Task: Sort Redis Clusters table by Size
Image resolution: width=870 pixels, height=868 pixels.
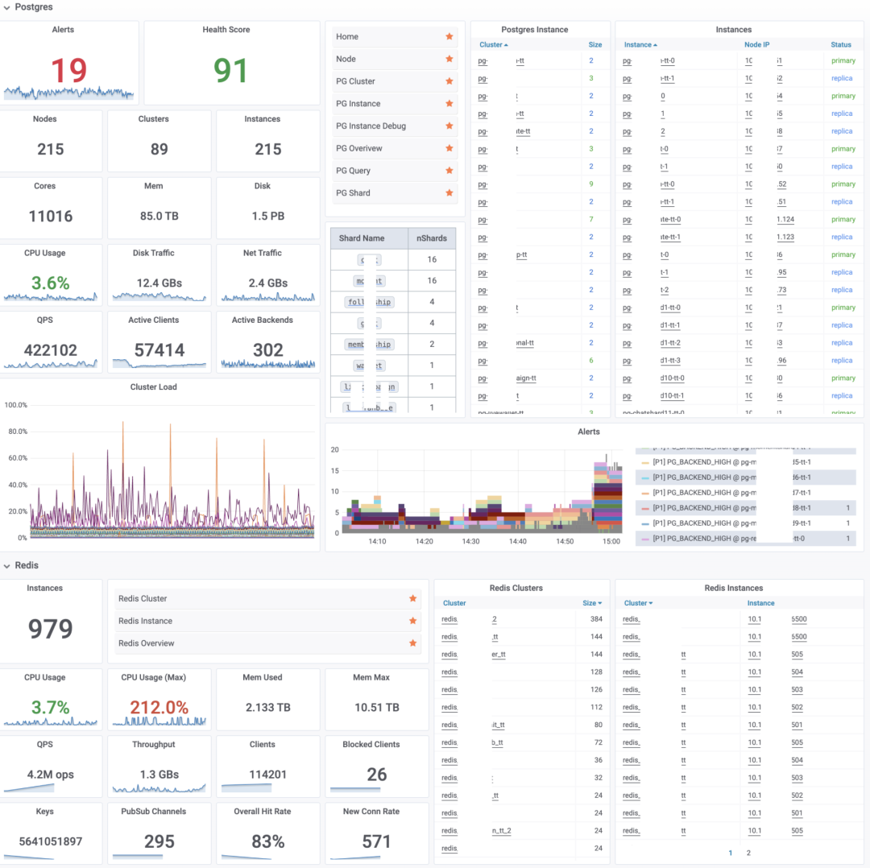Action: coord(591,603)
